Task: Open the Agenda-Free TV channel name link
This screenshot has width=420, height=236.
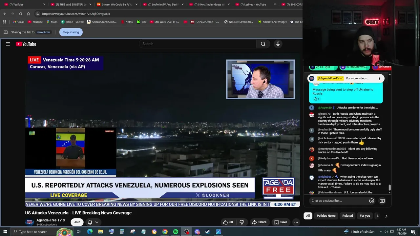Action: (x=49, y=220)
